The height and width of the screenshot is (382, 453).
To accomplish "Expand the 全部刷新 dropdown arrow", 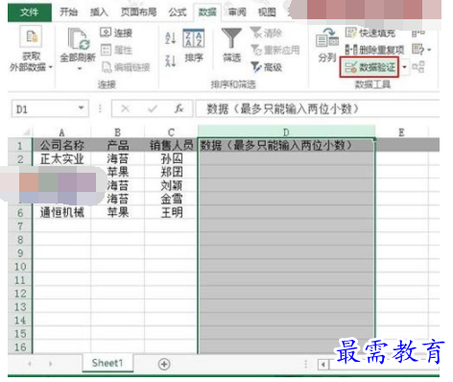I will coord(80,69).
